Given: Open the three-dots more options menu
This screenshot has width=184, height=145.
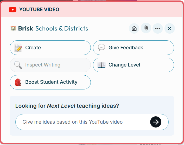Looking at the screenshot, I should [x=158, y=28].
